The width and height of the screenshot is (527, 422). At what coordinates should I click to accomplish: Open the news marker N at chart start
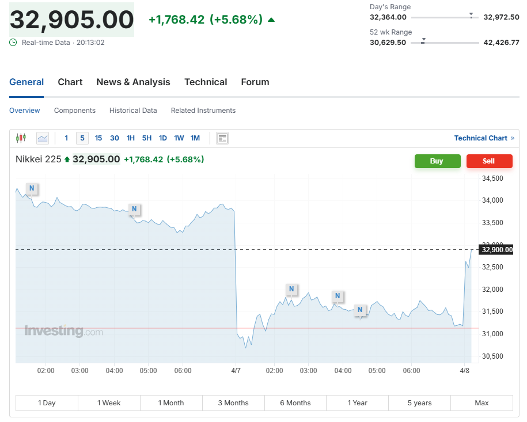click(x=32, y=188)
